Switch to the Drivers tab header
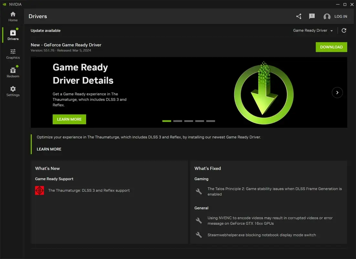Image resolution: width=356 pixels, height=259 pixels. tap(38, 16)
